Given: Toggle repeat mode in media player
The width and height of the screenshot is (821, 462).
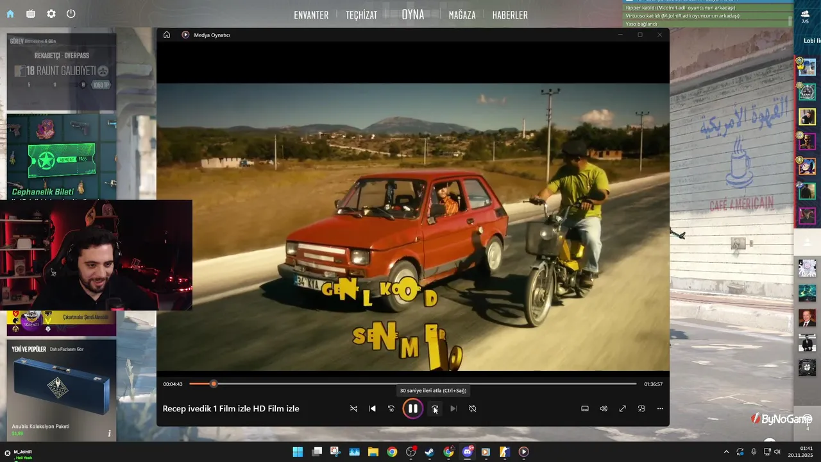Looking at the screenshot, I should (473, 408).
